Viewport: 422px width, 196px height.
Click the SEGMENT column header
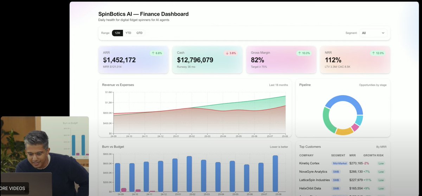pos(338,155)
